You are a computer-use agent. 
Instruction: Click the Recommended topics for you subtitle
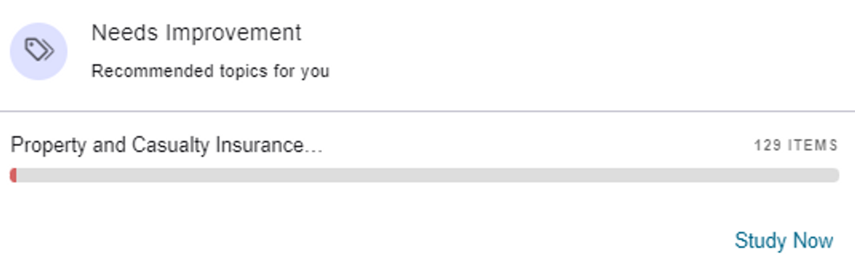(210, 71)
